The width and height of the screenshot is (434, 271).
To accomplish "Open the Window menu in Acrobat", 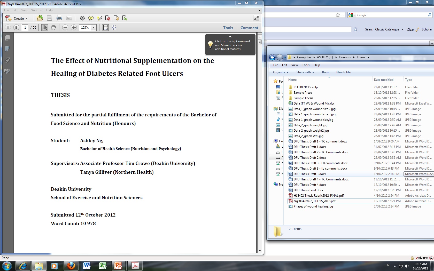I will click(37, 10).
